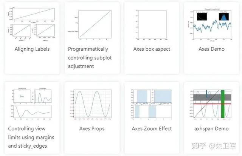Click the Axes Zoom Effect title
The width and height of the screenshot is (242, 156).
click(x=152, y=129)
